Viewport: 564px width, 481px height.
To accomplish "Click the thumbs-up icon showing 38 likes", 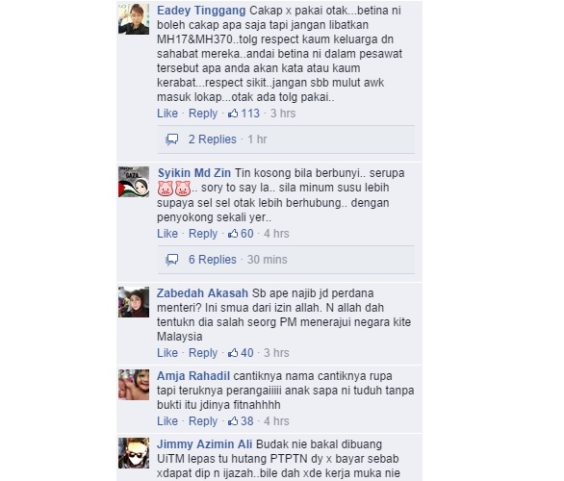I will click(x=233, y=421).
